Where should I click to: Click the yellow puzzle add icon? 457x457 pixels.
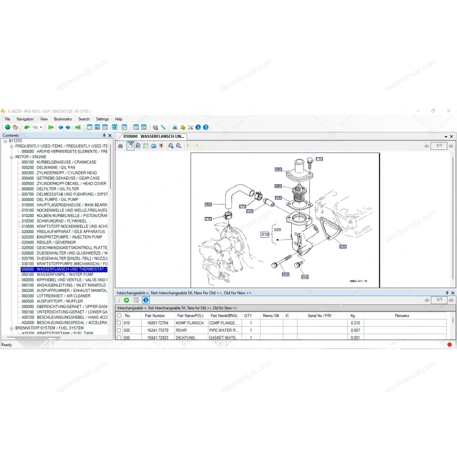pyautogui.click(x=183, y=127)
